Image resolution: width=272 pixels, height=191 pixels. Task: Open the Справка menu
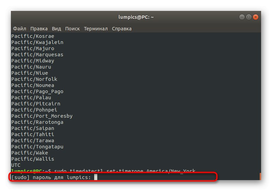[121, 29]
